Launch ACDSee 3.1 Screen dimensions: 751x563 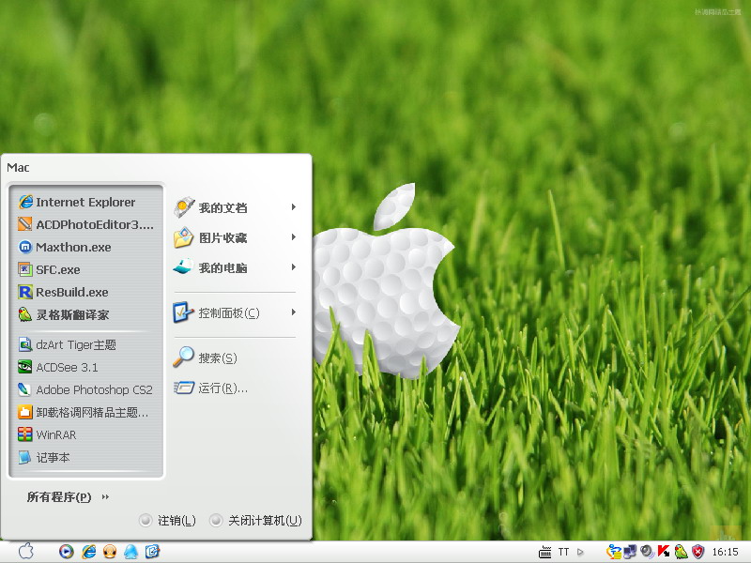86,367
